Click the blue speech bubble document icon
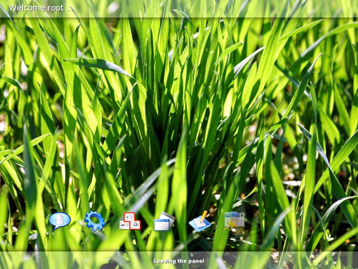This screenshot has width=358, height=269. [x=60, y=221]
